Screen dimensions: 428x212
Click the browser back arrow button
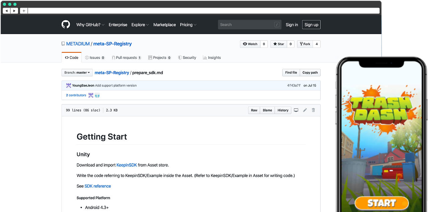(6, 11)
